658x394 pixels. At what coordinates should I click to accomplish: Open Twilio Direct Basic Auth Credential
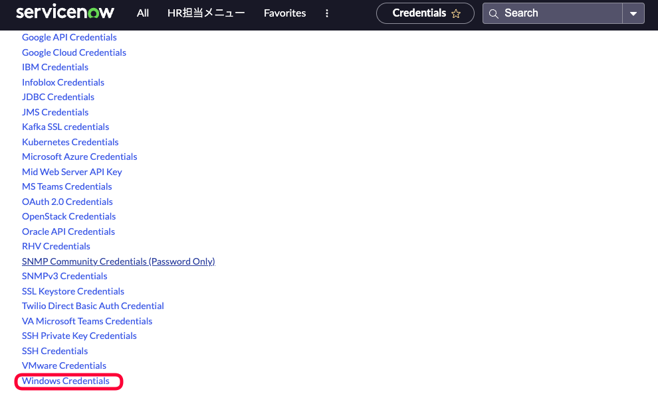[x=93, y=306]
